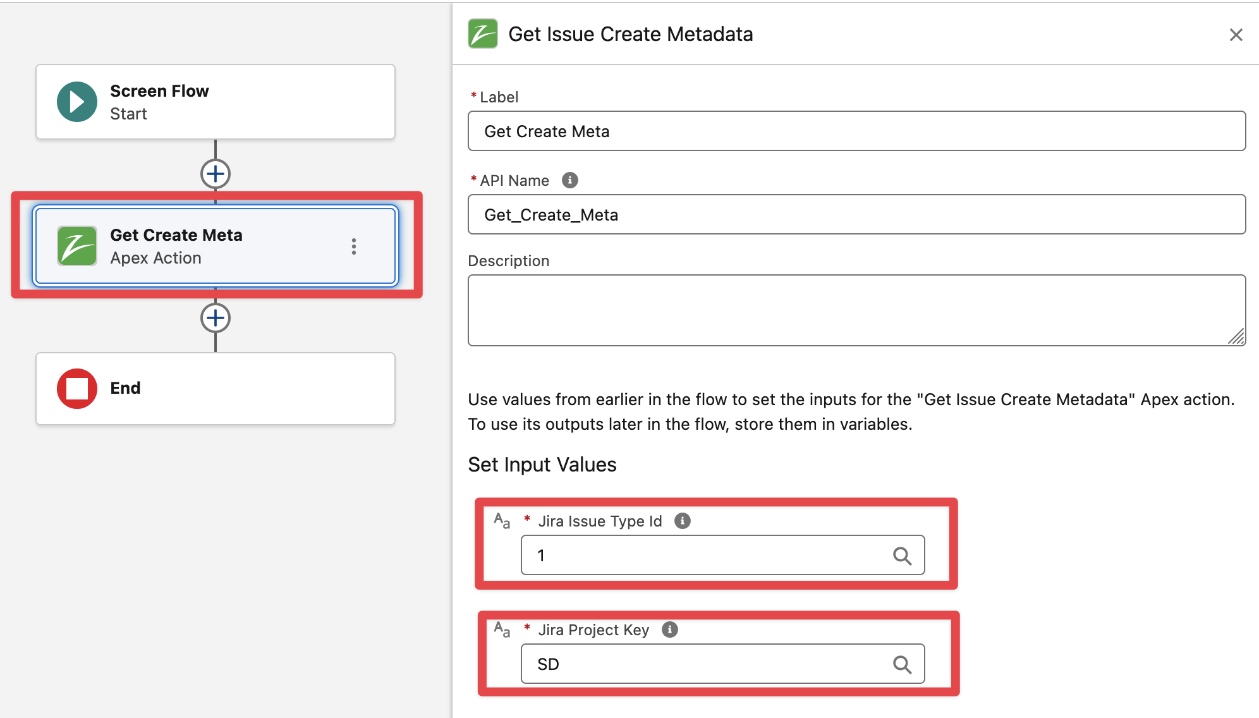
Task: Open the Get Create Meta three-dot menu
Action: tap(354, 246)
